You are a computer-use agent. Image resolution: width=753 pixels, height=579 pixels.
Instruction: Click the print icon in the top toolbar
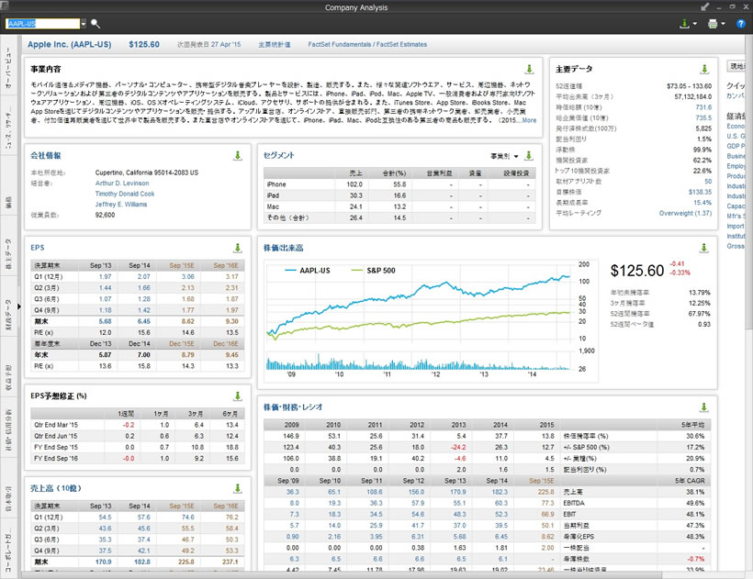click(x=714, y=22)
